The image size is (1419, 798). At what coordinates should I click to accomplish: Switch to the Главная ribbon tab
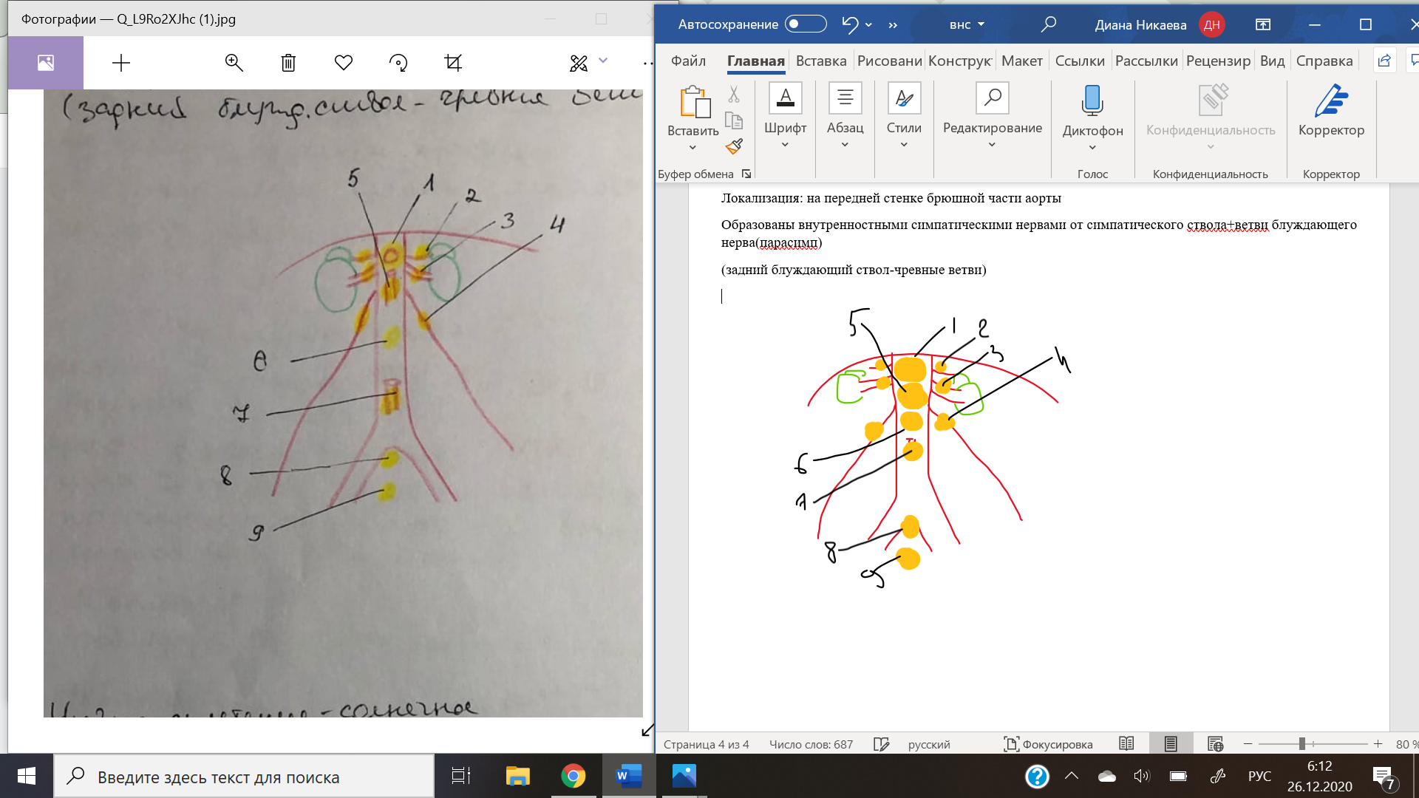point(755,61)
